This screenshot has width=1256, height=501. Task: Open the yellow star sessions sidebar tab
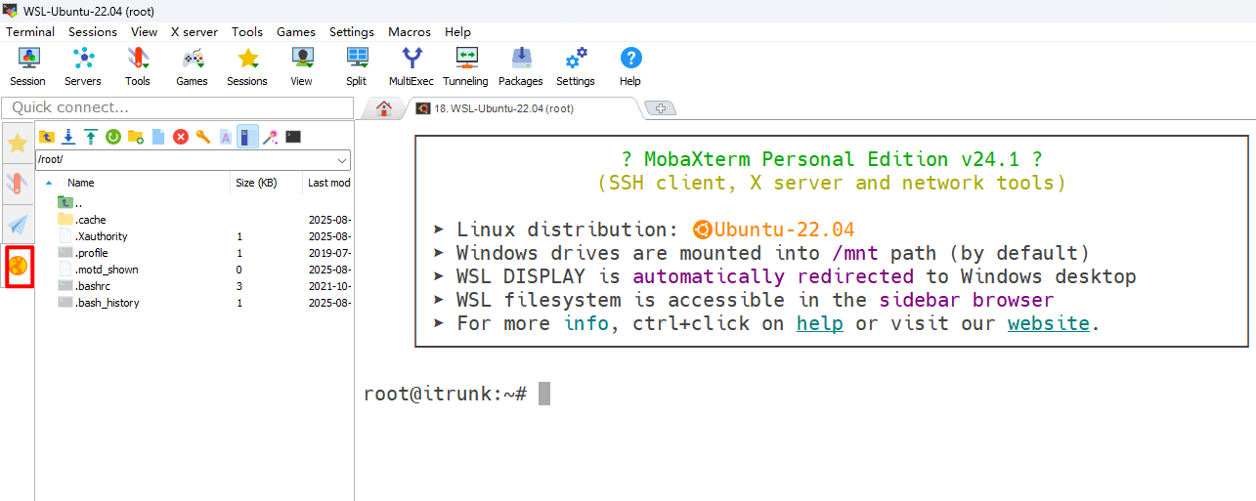coord(18,144)
